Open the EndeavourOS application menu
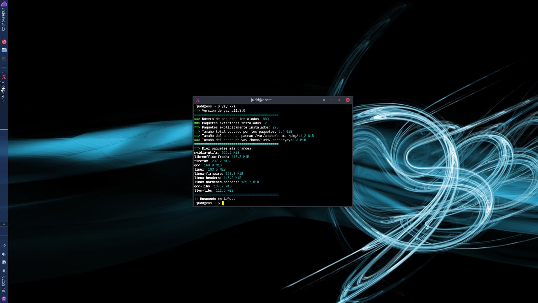The image size is (538, 303). click(4, 16)
